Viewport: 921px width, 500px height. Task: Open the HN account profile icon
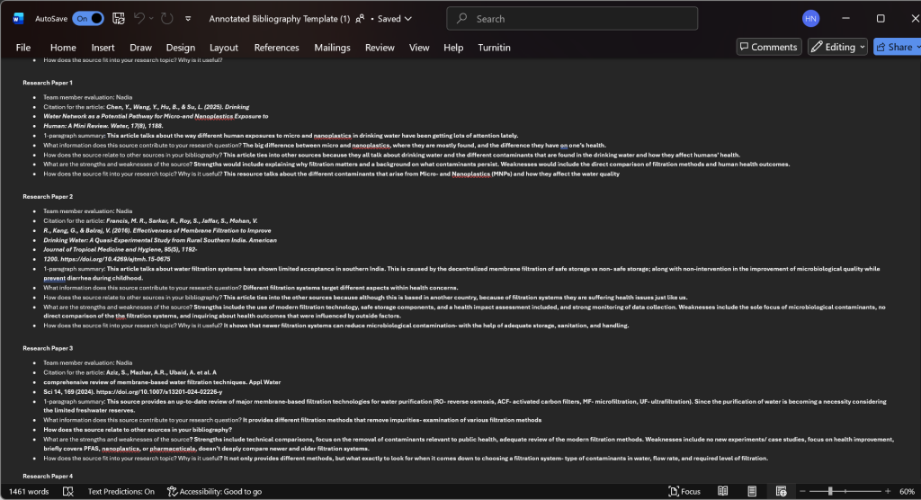tap(811, 18)
